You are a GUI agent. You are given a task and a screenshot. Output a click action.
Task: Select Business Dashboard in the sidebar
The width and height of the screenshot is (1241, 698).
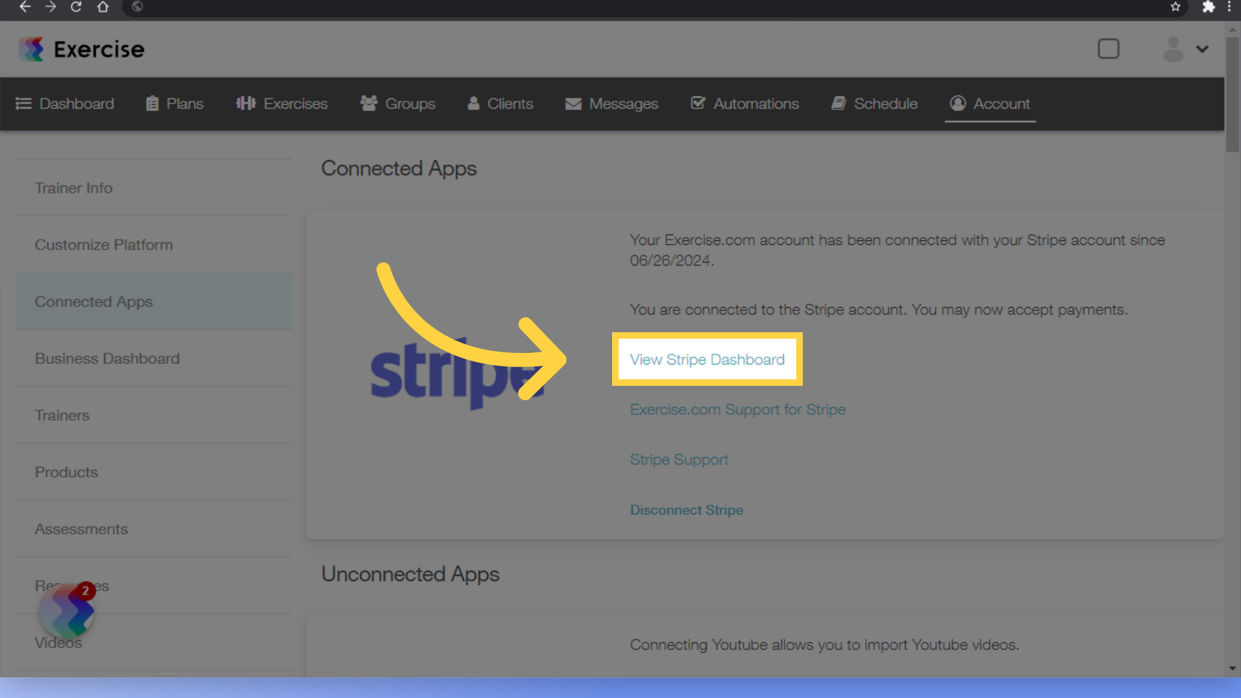[154, 359]
